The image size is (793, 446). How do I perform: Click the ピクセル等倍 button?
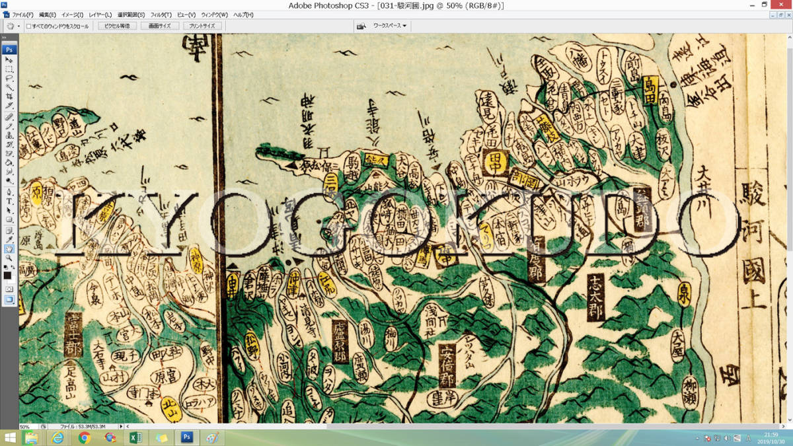[118, 26]
